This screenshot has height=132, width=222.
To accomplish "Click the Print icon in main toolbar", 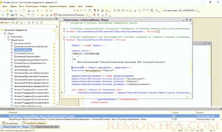I will pyautogui.click(x=29, y=10).
